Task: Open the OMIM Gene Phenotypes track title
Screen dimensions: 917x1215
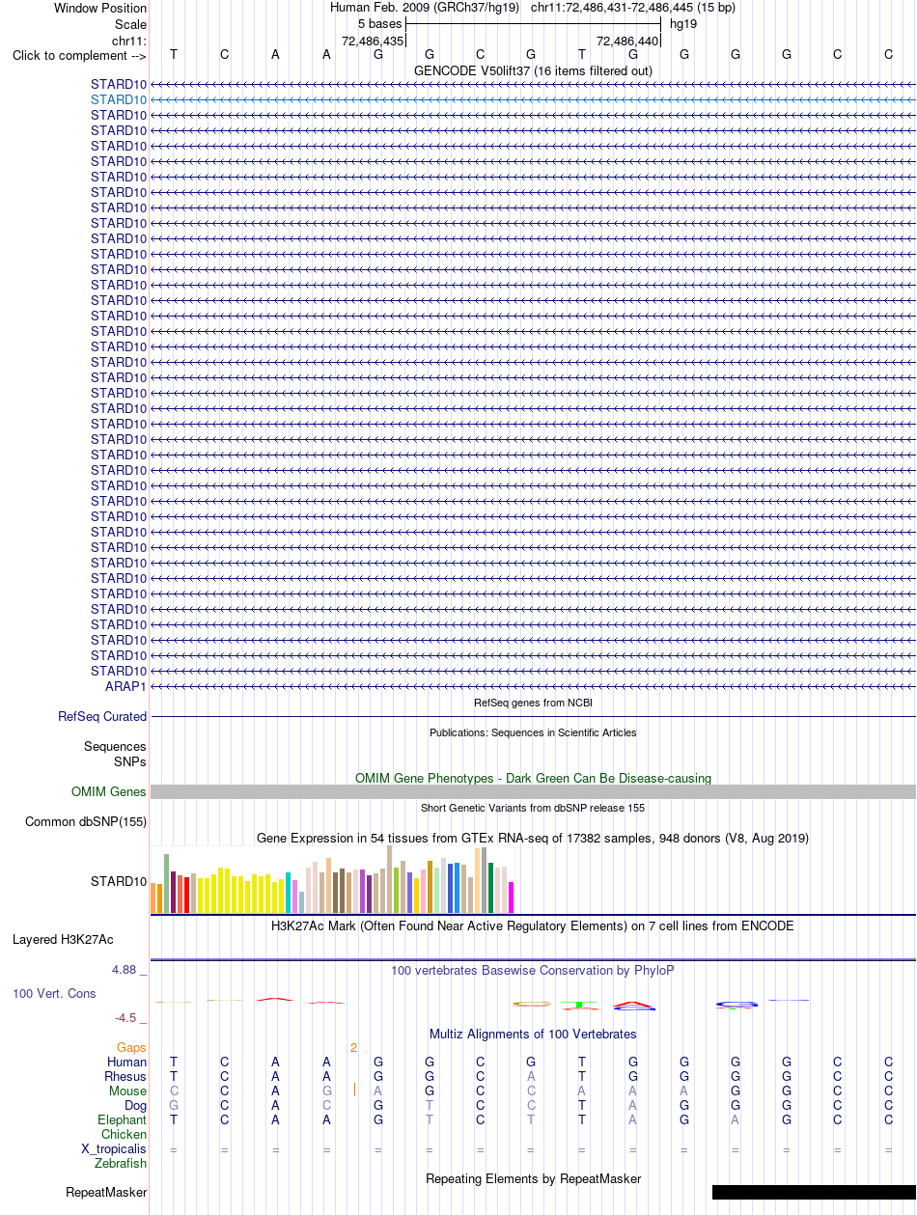Action: click(533, 778)
